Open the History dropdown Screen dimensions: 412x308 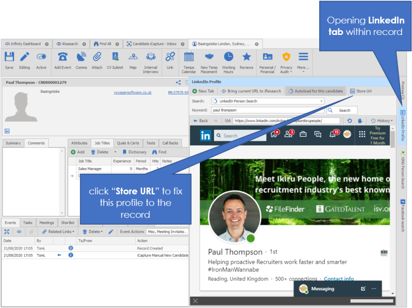click(382, 121)
